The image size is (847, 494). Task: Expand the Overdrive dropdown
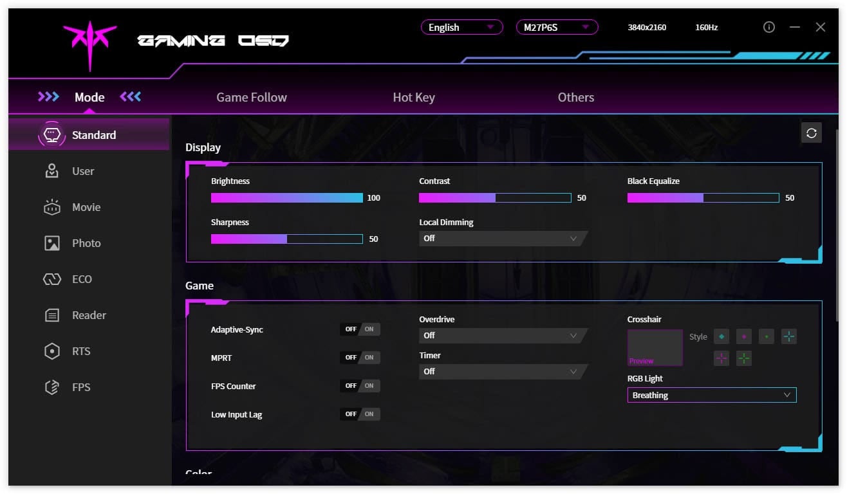tap(503, 336)
